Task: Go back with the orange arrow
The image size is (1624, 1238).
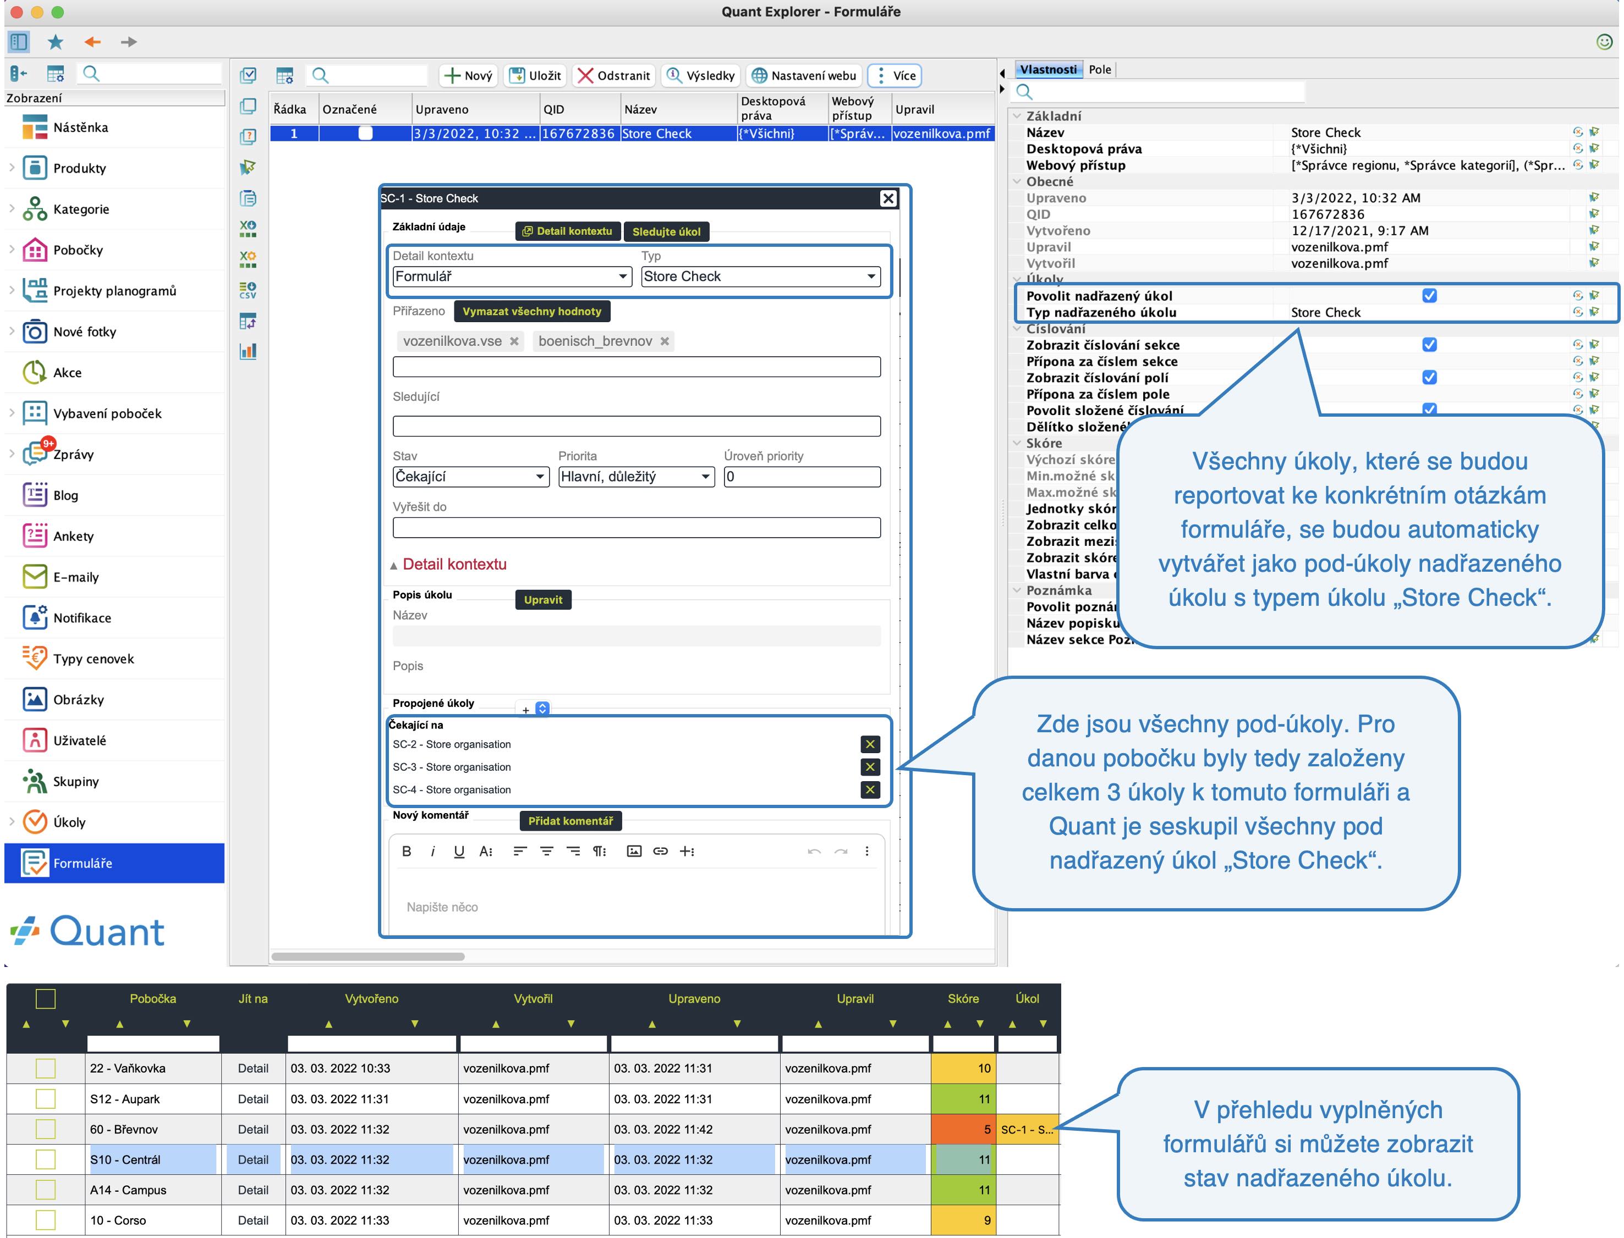Action: [x=92, y=42]
